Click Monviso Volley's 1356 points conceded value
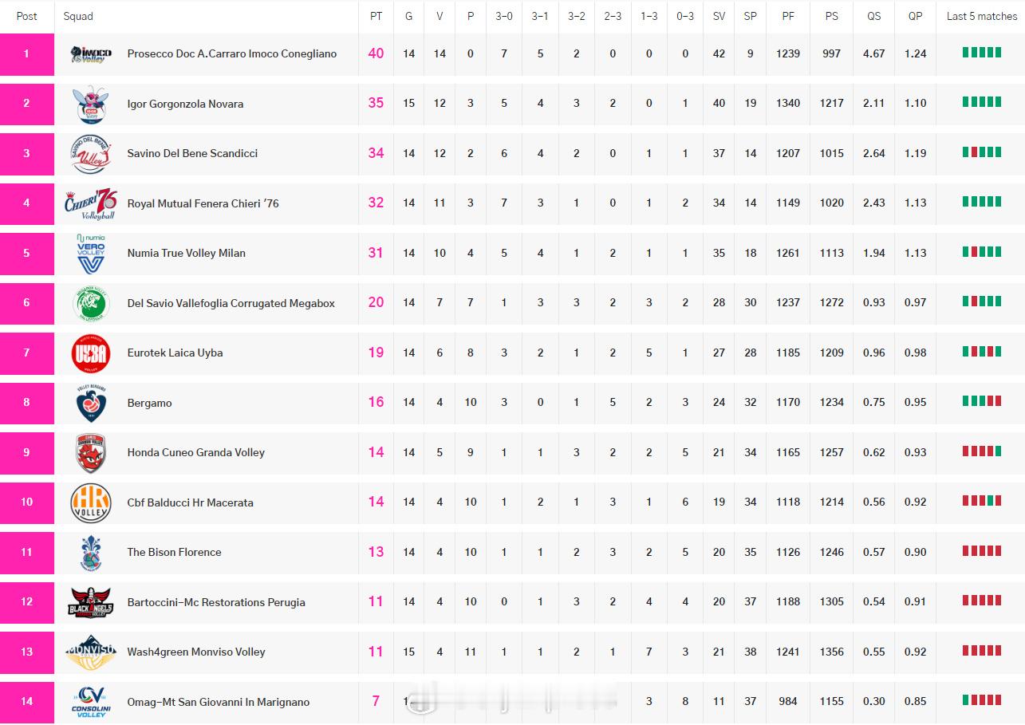Image resolution: width=1025 pixels, height=725 pixels. point(832,652)
